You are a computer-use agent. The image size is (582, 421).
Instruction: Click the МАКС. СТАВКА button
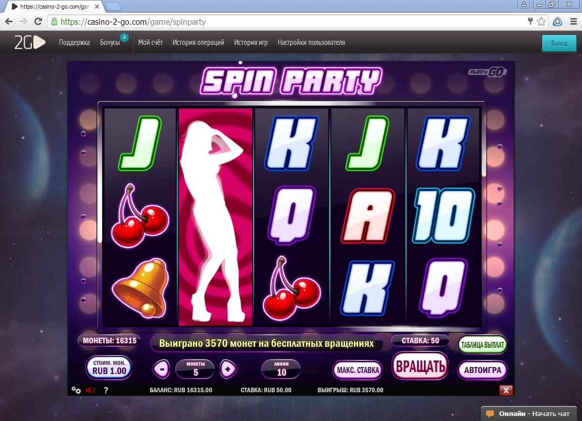358,370
